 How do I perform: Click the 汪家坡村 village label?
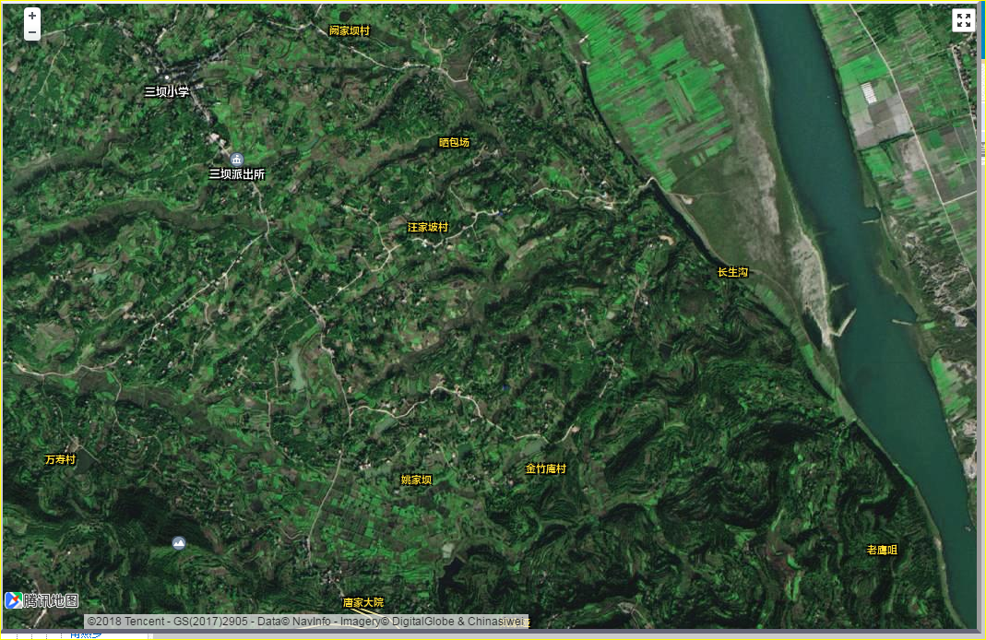(428, 227)
